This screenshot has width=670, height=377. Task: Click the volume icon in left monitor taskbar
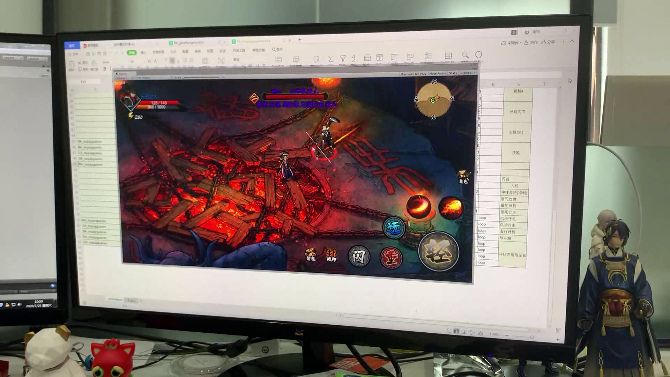[19, 305]
